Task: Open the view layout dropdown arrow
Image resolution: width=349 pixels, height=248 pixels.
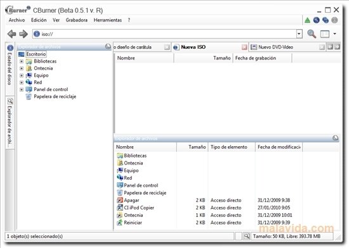Action: [335, 34]
